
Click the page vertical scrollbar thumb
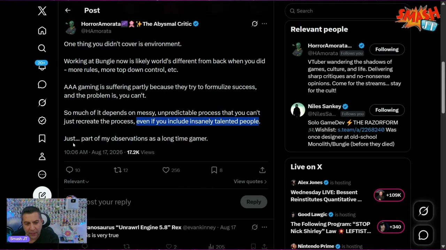[x=443, y=87]
